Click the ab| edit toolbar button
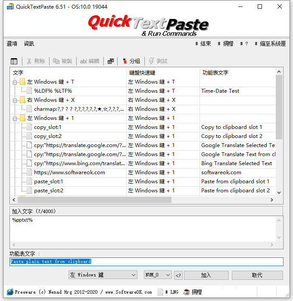Viewport: 293px width, 301px height. (x=90, y=61)
